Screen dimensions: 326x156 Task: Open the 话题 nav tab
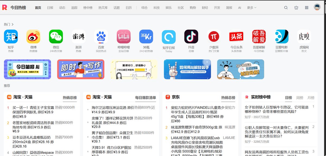point(117,8)
